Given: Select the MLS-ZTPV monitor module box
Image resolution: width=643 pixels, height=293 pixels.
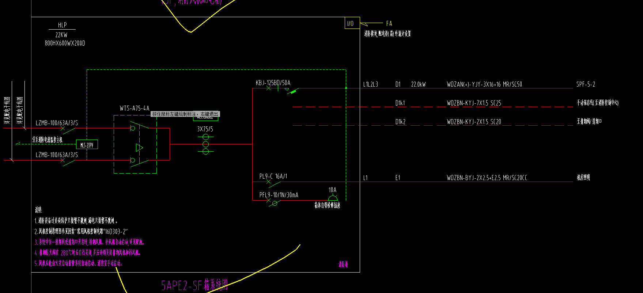Looking at the screenshot, I should (87, 145).
